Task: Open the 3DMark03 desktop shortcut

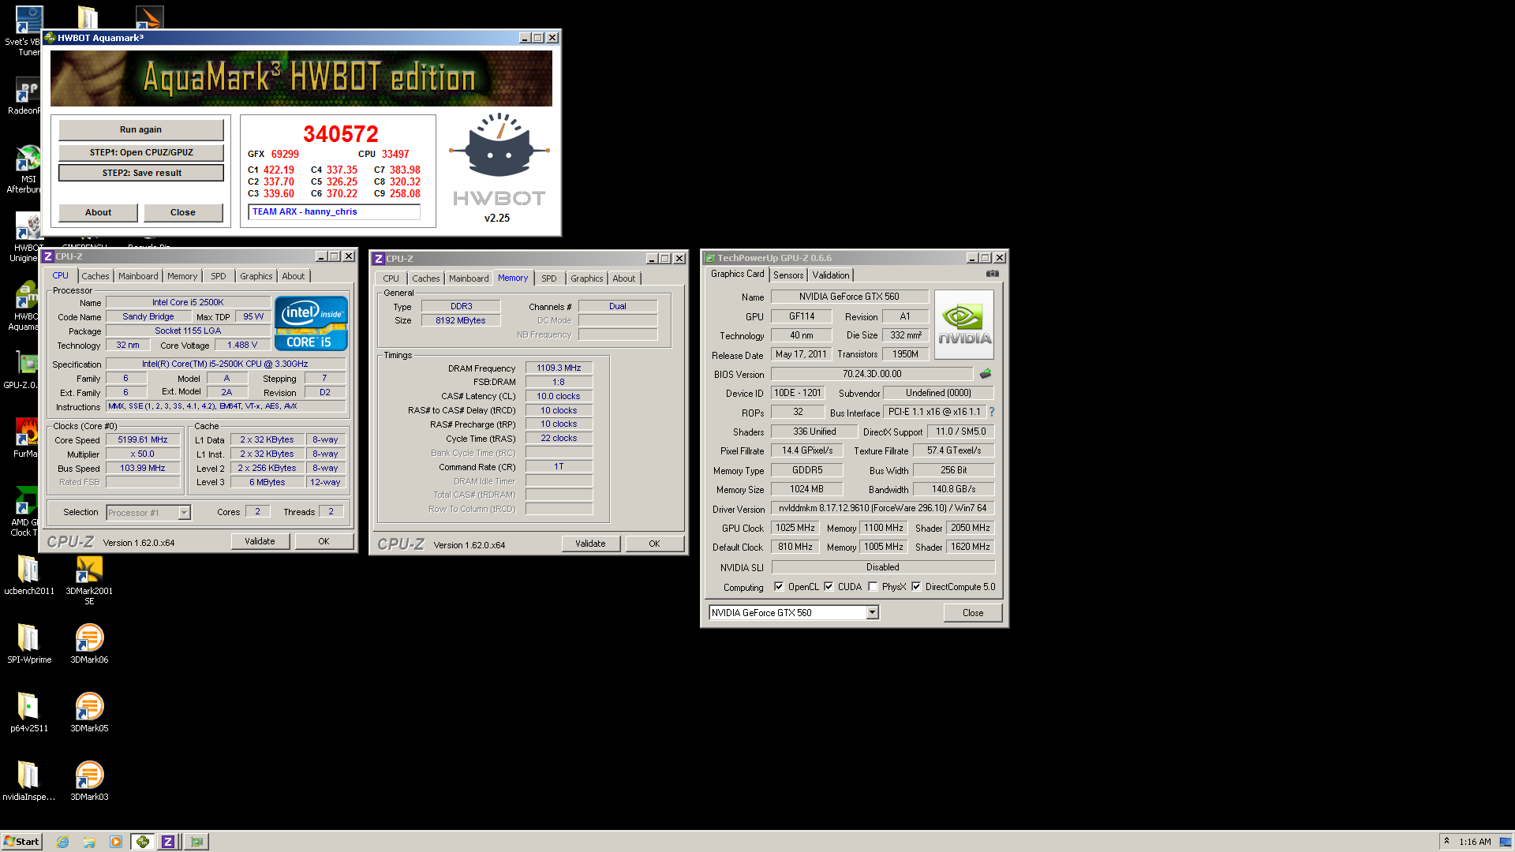Action: (89, 781)
